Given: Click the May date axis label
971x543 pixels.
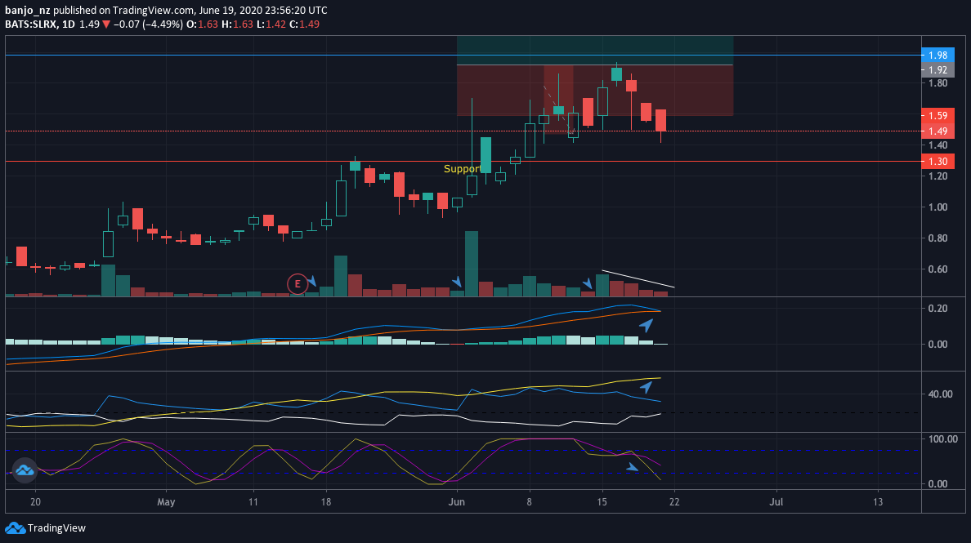Looking at the screenshot, I should click(x=166, y=502).
